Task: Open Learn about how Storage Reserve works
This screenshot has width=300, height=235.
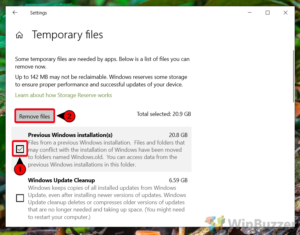Action: coord(64,95)
